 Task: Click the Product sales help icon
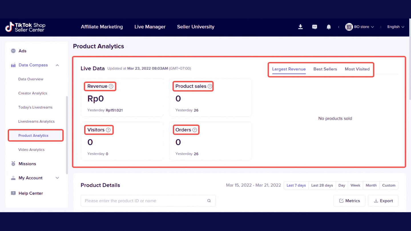210,86
